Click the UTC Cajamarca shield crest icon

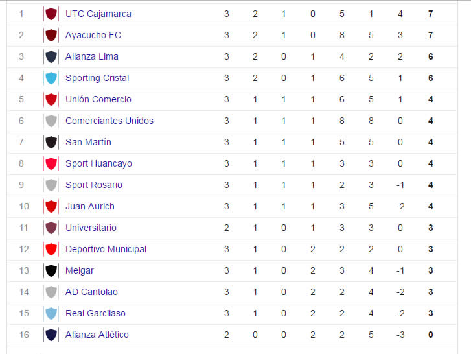pos(51,14)
